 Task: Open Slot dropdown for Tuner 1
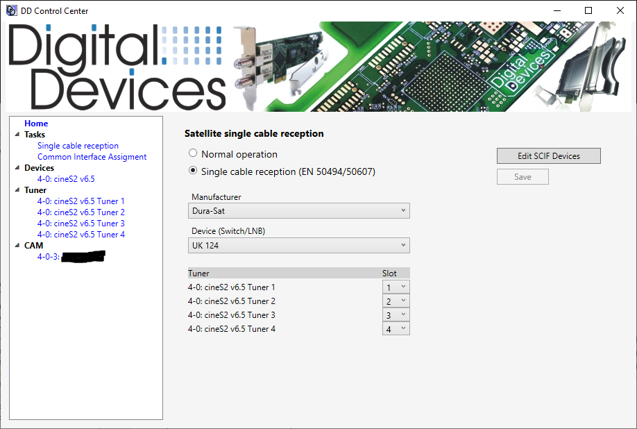[396, 287]
